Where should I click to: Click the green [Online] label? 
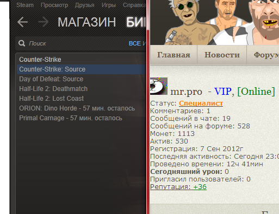pos(256,92)
